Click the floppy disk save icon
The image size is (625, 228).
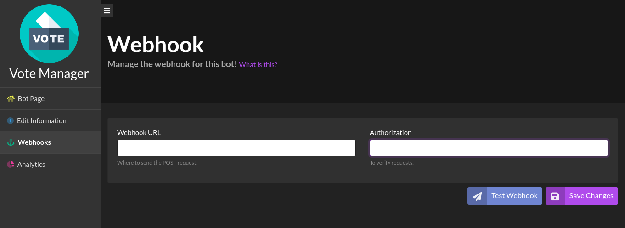[x=555, y=196]
